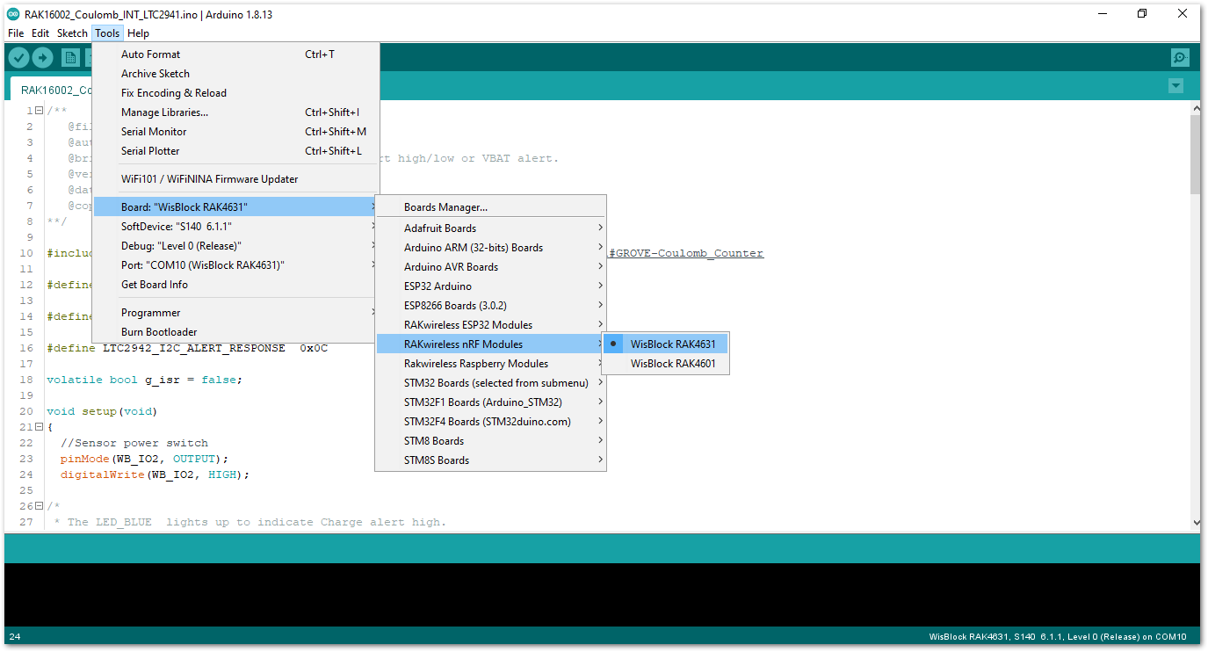The width and height of the screenshot is (1208, 652).
Task: Close the open Tools menu
Action: tap(107, 33)
